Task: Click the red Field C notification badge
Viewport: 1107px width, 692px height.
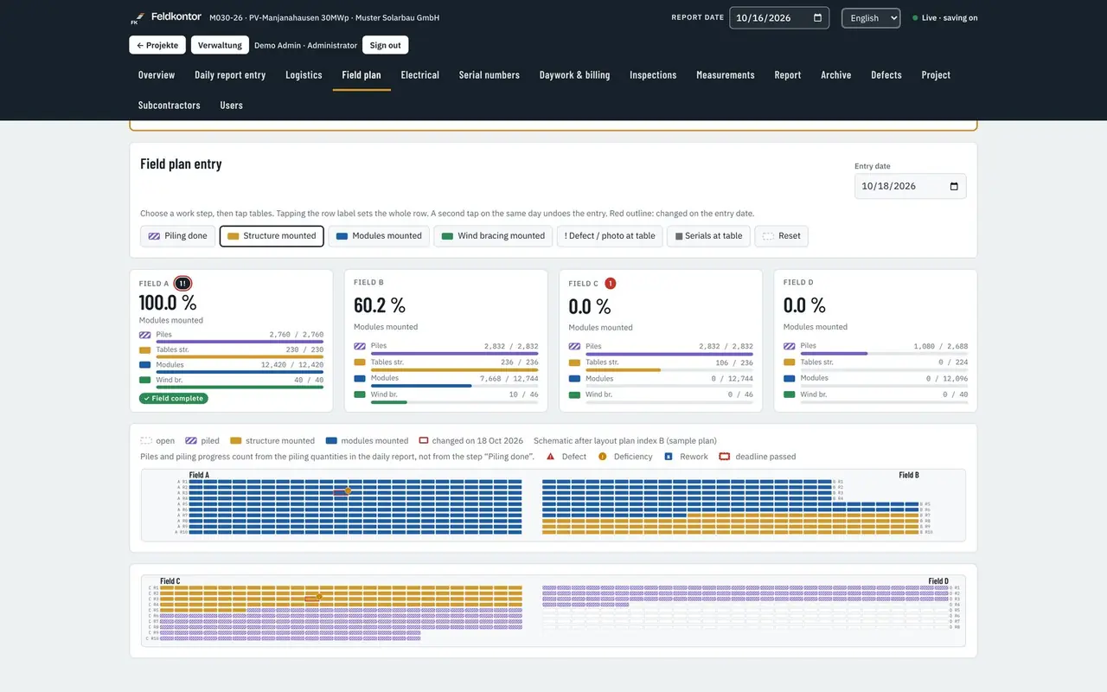Action: (610, 283)
